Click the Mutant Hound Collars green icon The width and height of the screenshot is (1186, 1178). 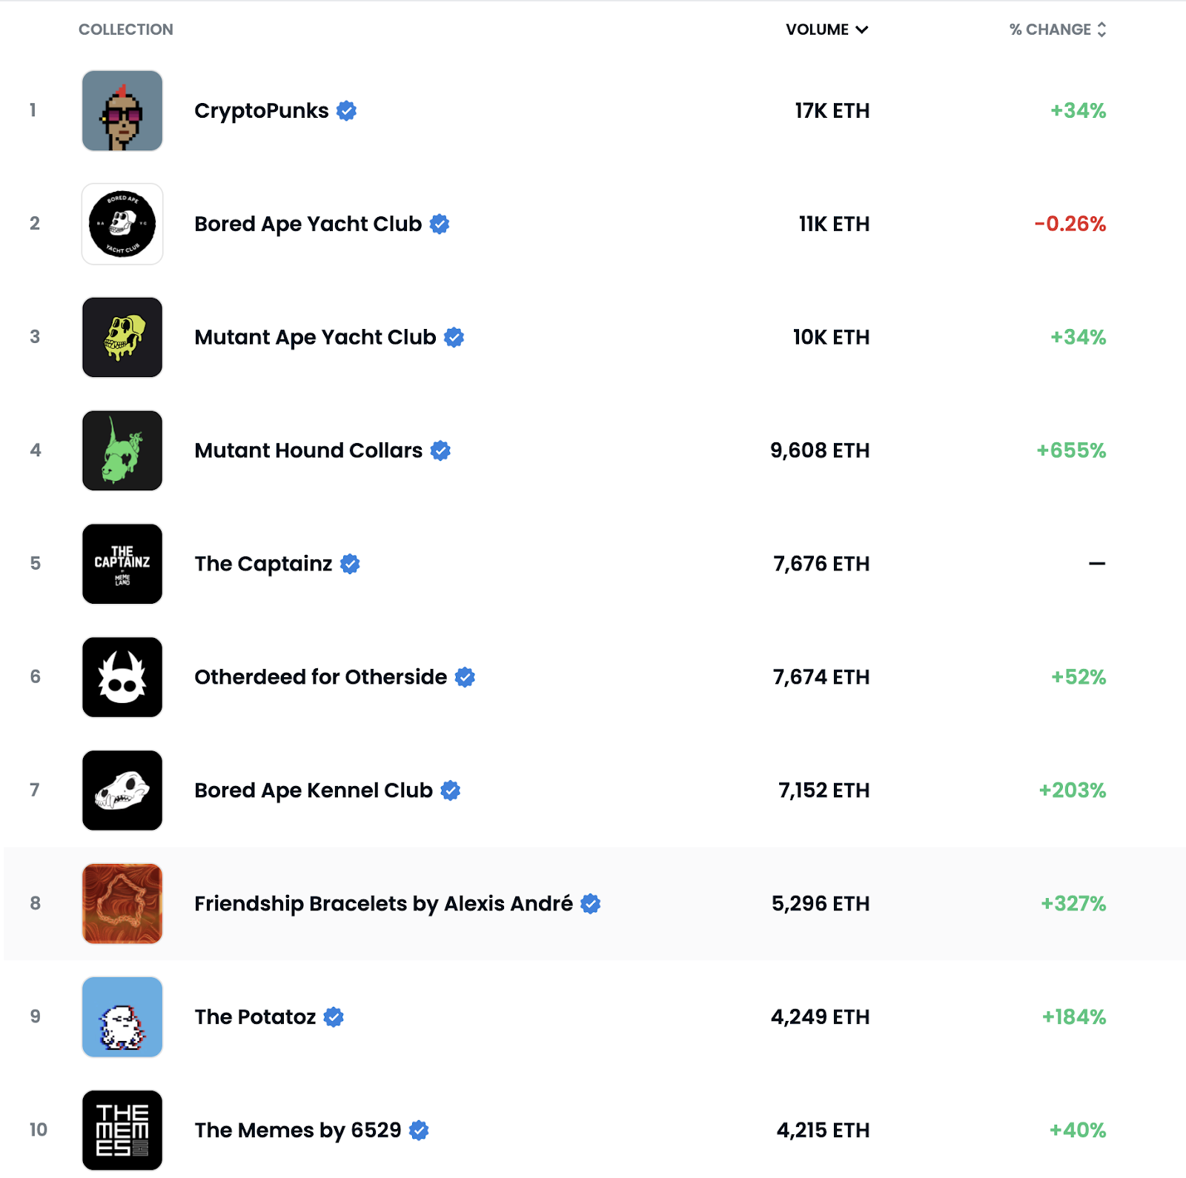pos(122,450)
